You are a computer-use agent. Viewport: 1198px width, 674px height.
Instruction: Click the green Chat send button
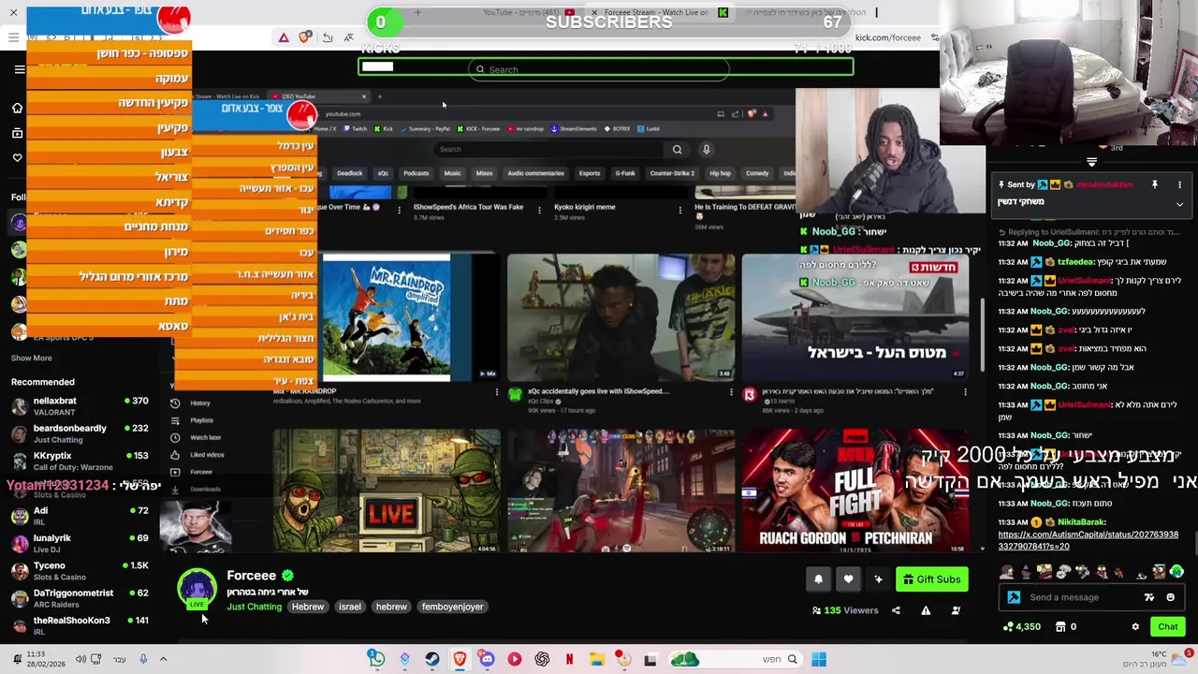[1168, 627]
